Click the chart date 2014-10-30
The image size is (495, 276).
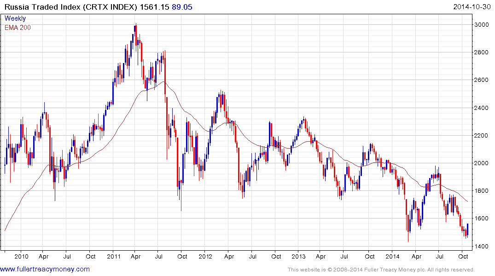pos(472,7)
